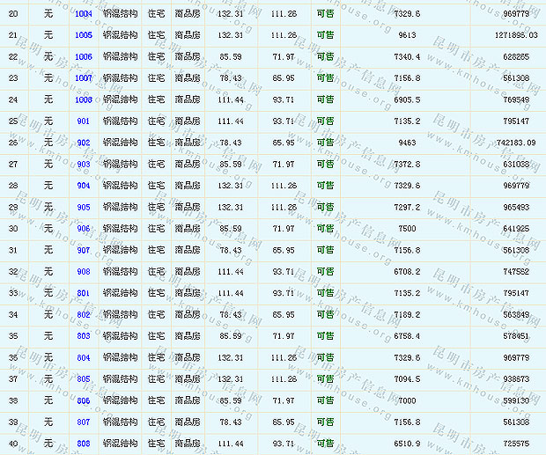Select room 1007 hyperlink

[84, 78]
